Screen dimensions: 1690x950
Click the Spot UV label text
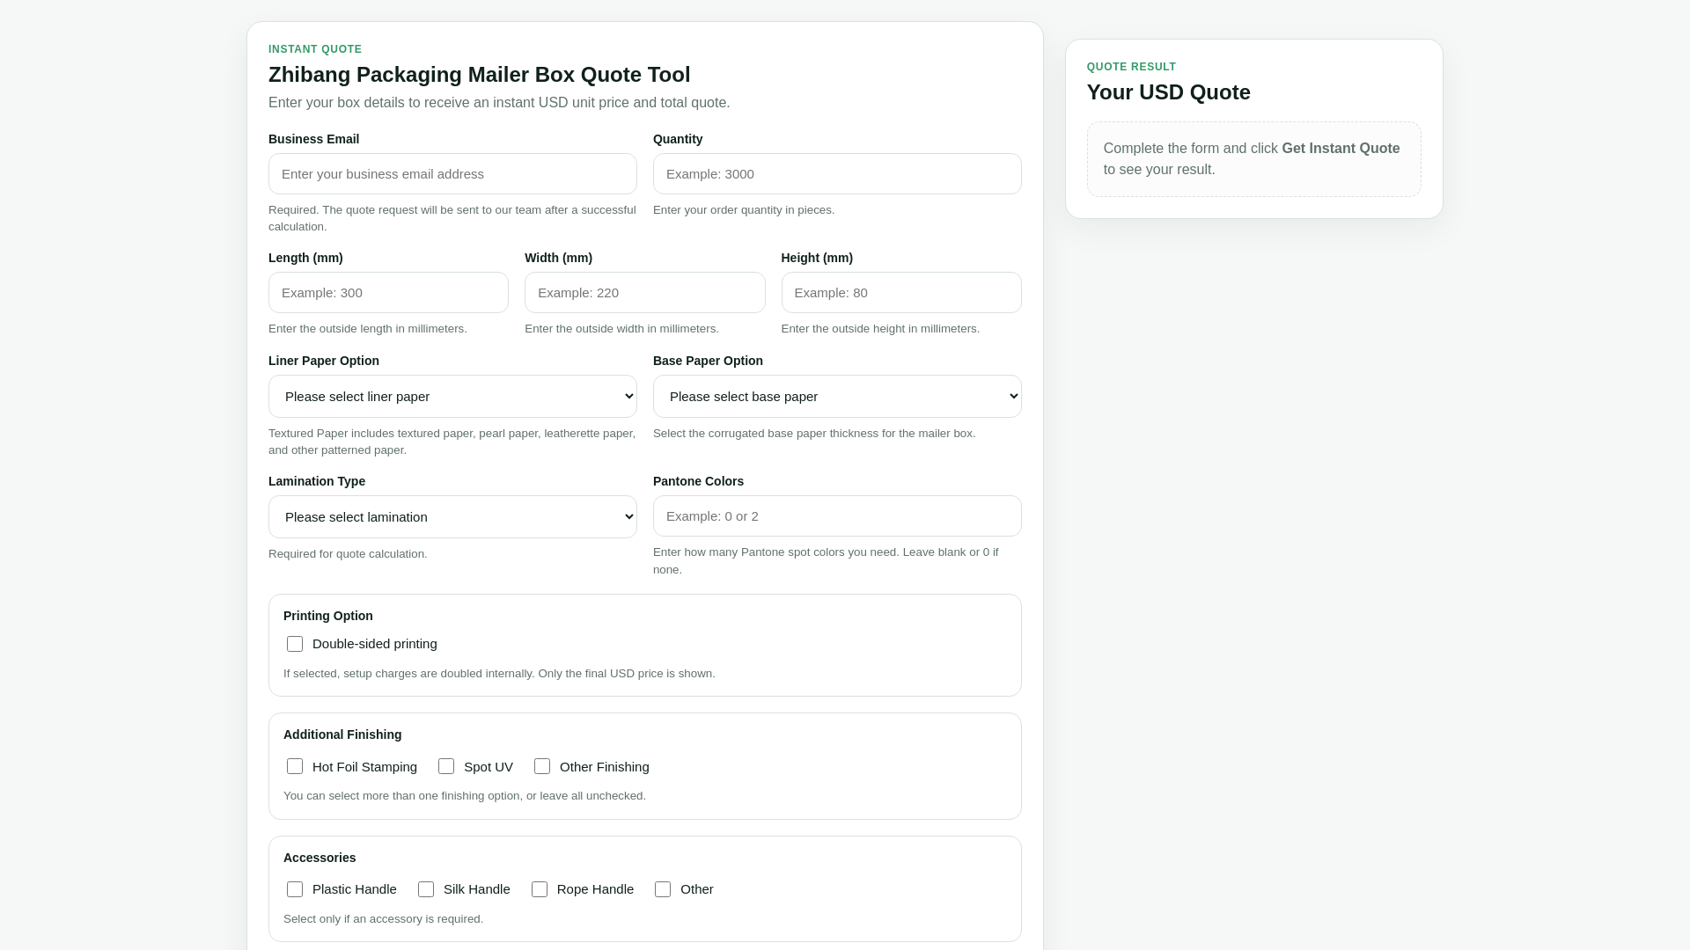pos(489,767)
